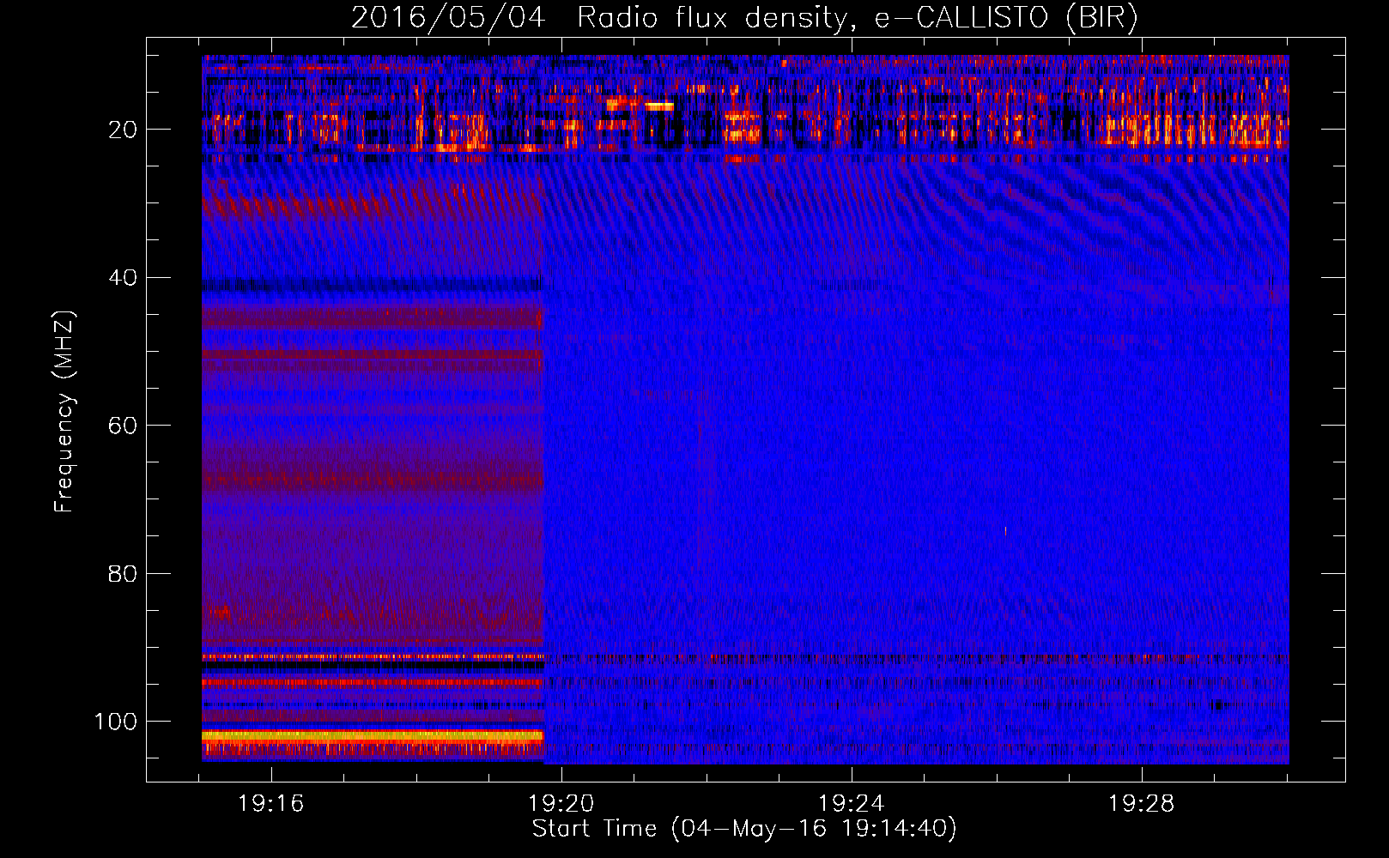The width and height of the screenshot is (1389, 858).
Task: Click the bright yellow band near 102 MHz
Action: pyautogui.click(x=373, y=735)
